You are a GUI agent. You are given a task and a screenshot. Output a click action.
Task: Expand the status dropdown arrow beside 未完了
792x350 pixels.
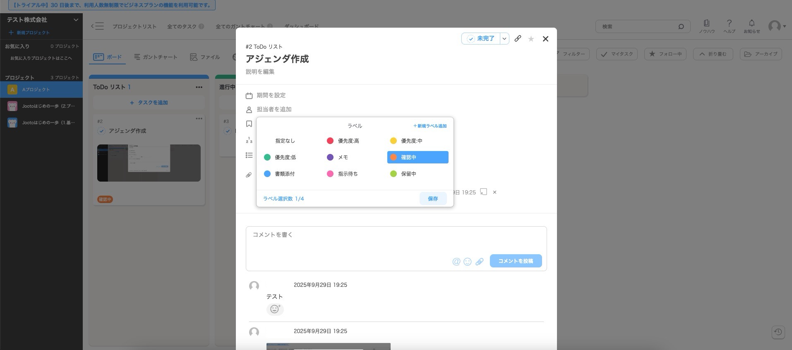(504, 38)
